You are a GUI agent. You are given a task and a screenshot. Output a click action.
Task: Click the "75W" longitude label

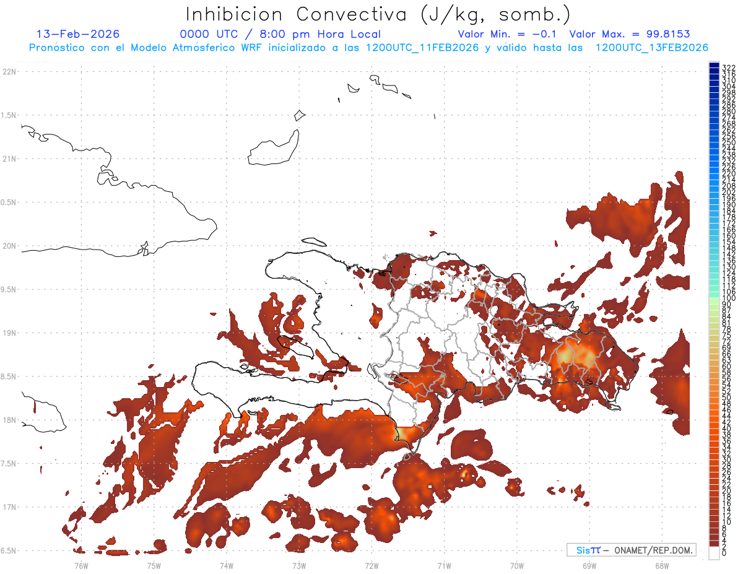coord(154,566)
